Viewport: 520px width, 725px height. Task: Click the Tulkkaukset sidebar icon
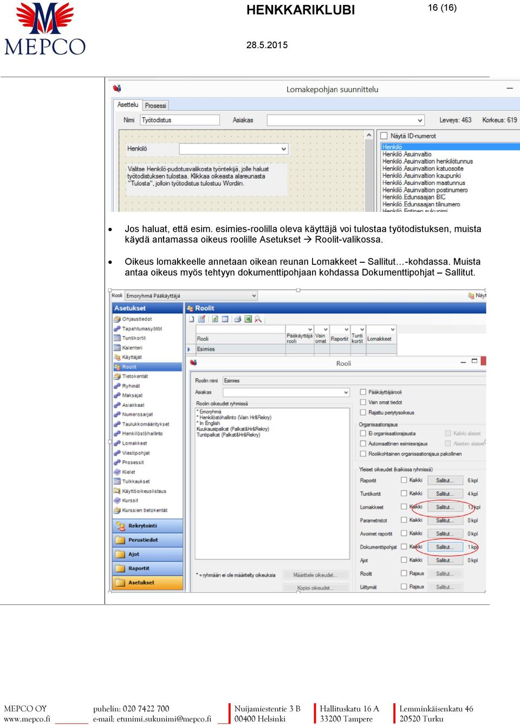point(117,481)
